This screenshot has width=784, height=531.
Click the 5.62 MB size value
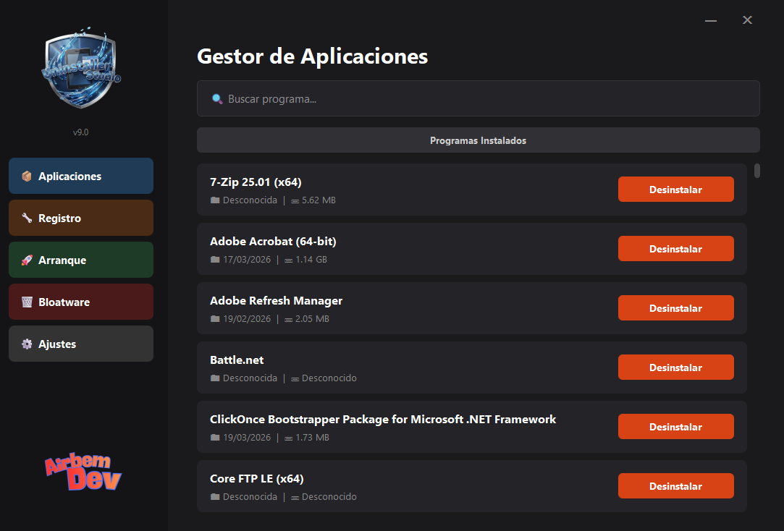[x=319, y=200]
